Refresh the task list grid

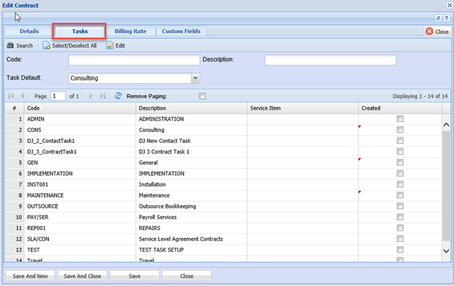click(x=118, y=96)
